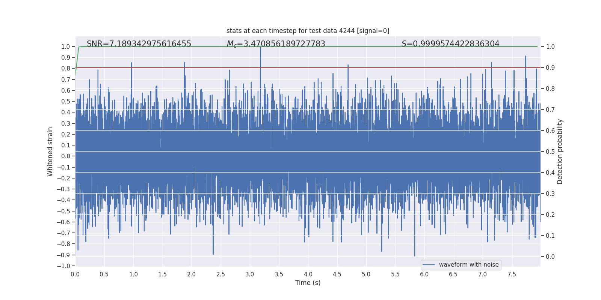Click the "Whitened strain" axis label
The image size is (601, 300).
[x=50, y=152]
